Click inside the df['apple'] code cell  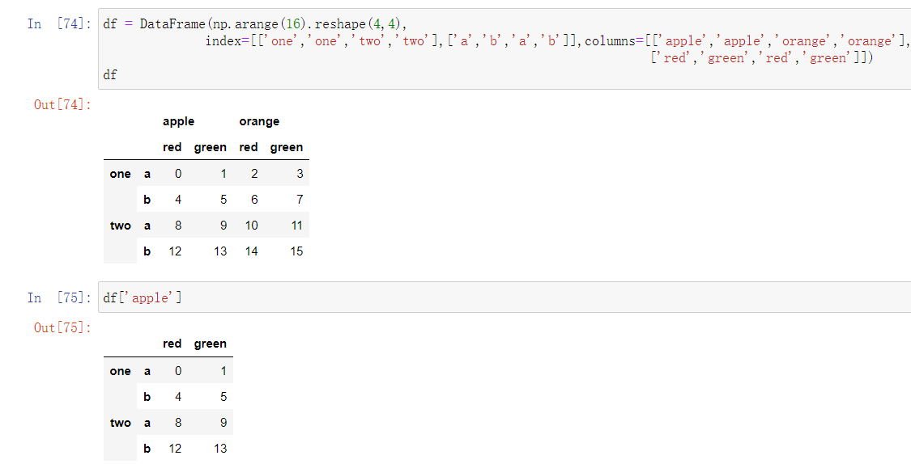click(x=504, y=297)
